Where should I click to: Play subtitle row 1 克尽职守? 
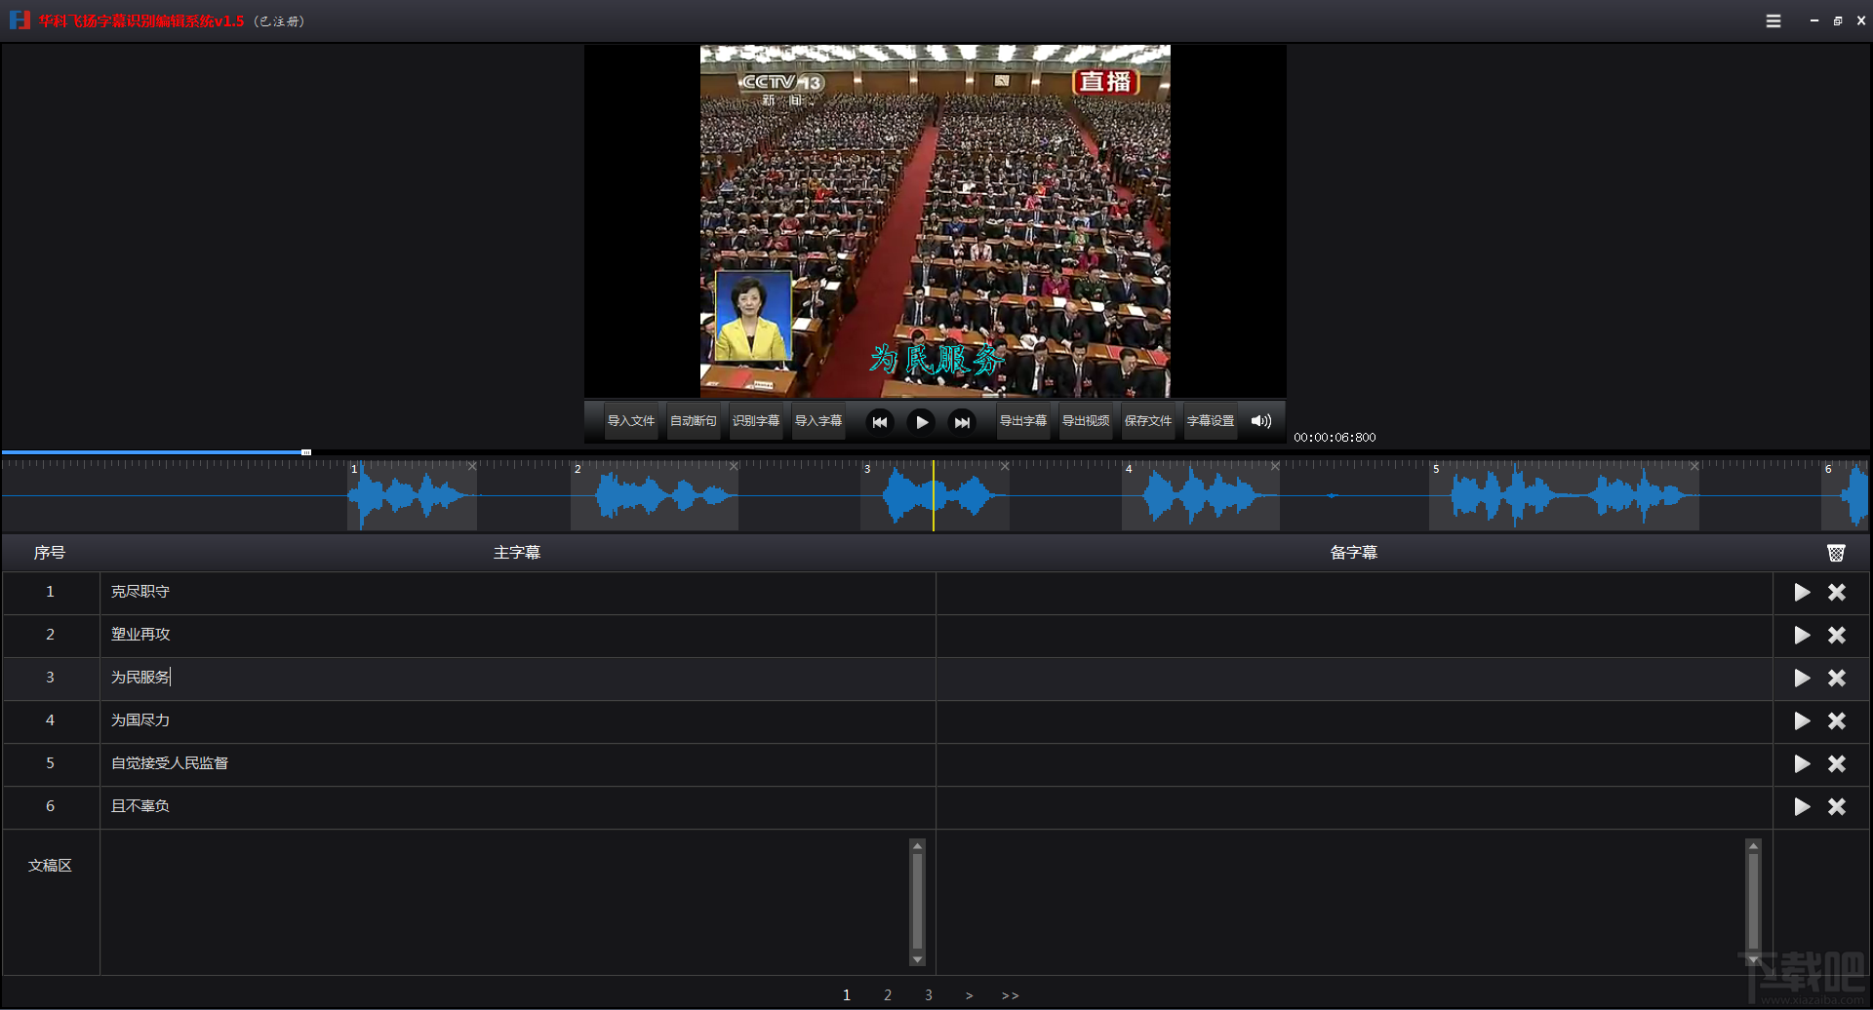pyautogui.click(x=1802, y=592)
